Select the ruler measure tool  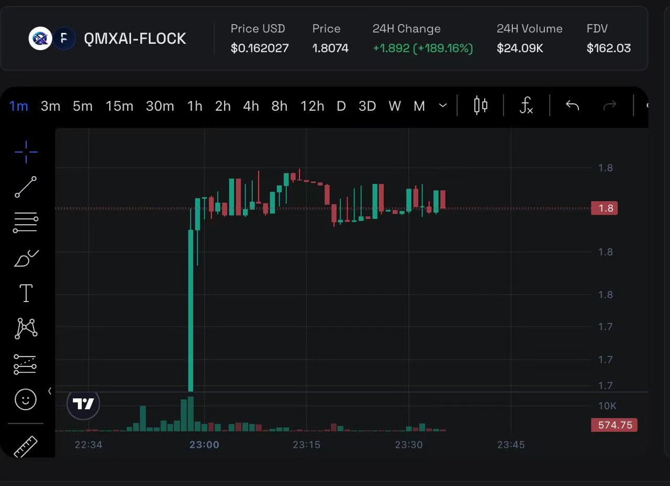click(26, 446)
